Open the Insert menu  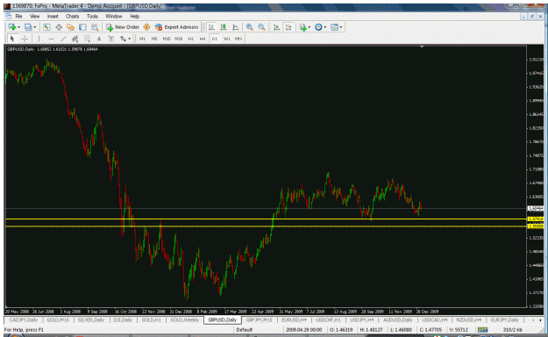(53, 17)
